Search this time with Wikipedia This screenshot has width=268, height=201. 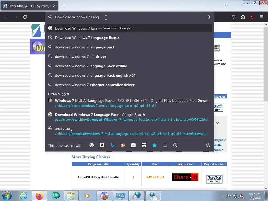click(144, 145)
